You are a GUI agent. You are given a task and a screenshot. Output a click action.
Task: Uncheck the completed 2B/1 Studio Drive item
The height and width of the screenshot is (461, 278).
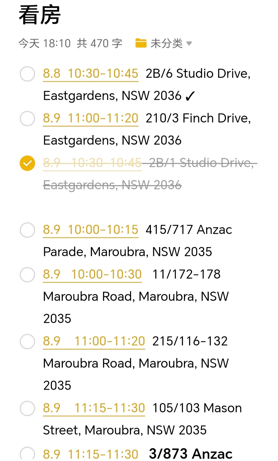[27, 163]
